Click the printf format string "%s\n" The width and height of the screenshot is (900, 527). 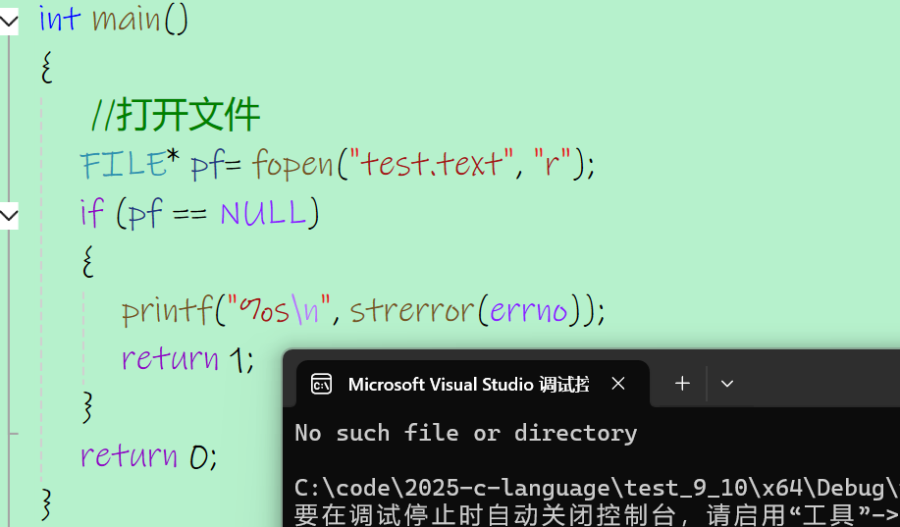coord(279,310)
